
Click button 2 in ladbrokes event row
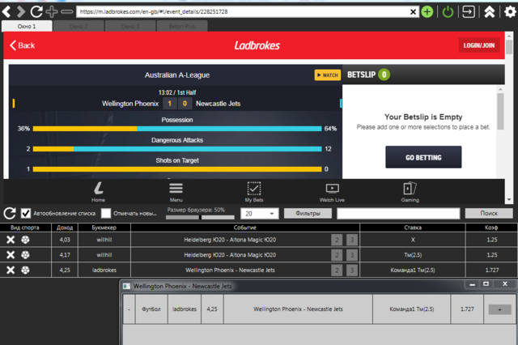pos(337,270)
